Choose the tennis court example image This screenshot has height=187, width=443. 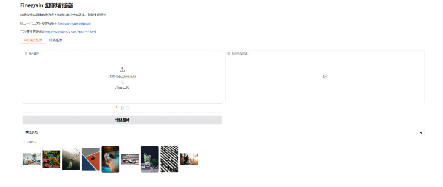coord(91,159)
